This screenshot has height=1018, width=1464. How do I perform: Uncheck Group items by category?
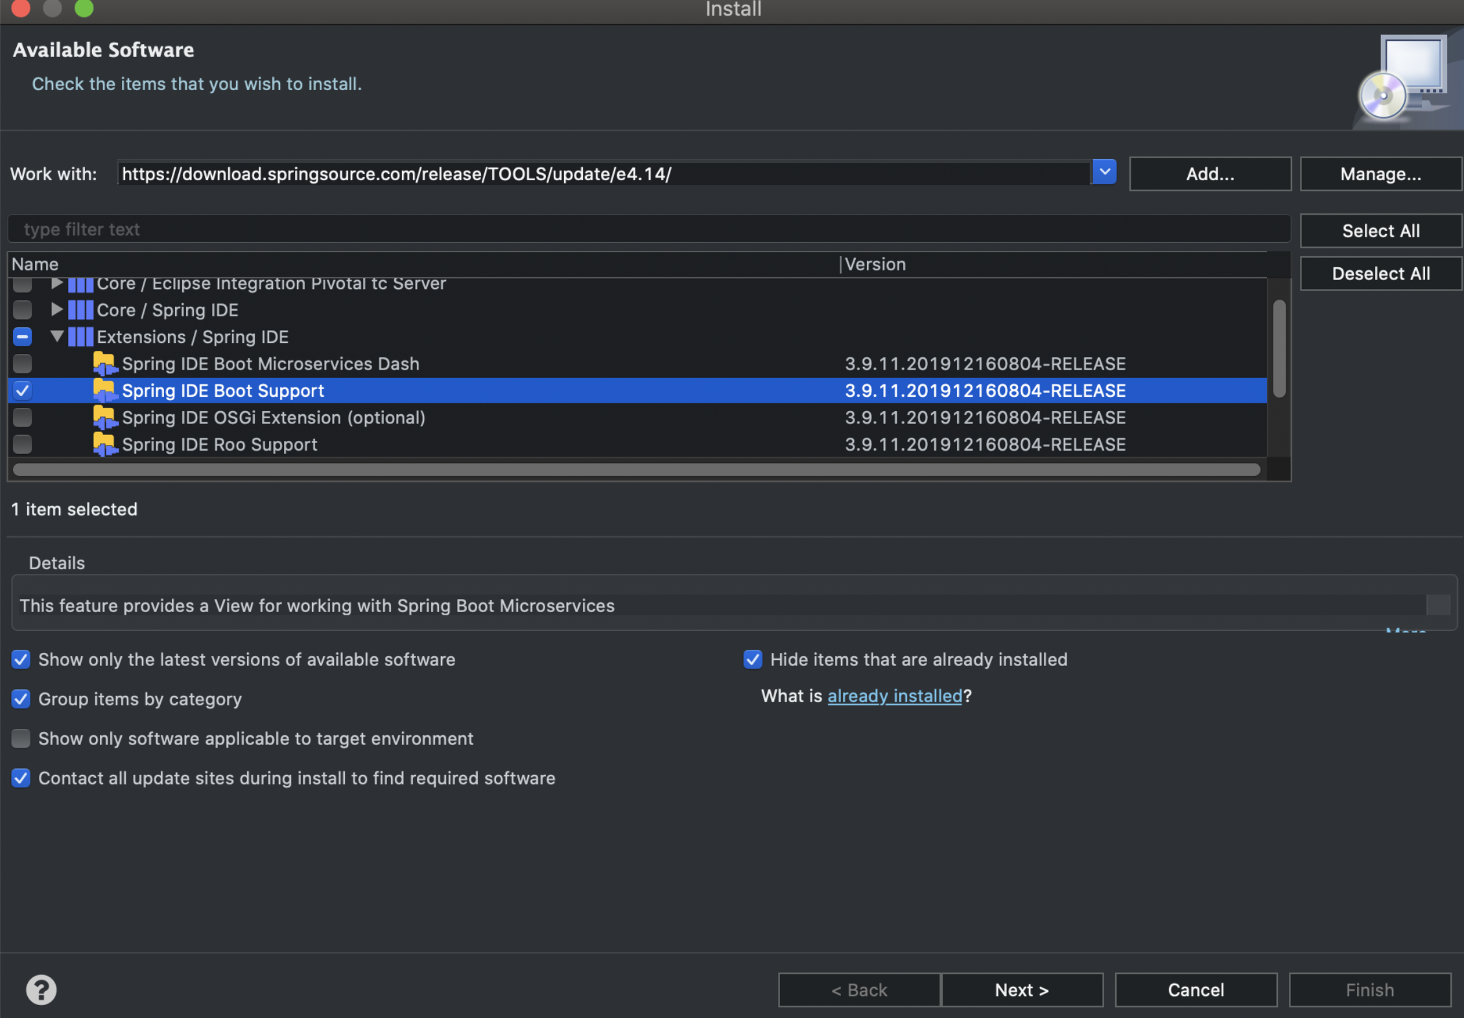(21, 699)
